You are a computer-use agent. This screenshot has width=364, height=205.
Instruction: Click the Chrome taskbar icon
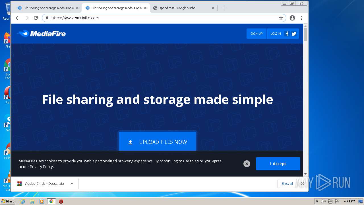(x=51, y=201)
